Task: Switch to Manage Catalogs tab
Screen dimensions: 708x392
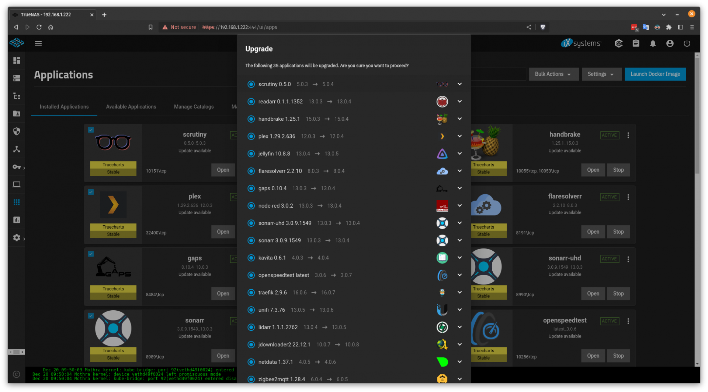Action: coord(194,107)
